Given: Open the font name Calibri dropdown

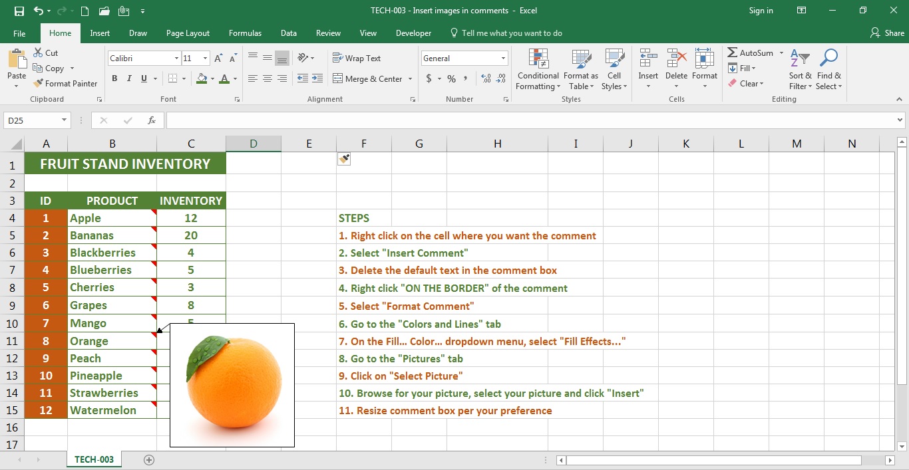Looking at the screenshot, I should pos(176,59).
